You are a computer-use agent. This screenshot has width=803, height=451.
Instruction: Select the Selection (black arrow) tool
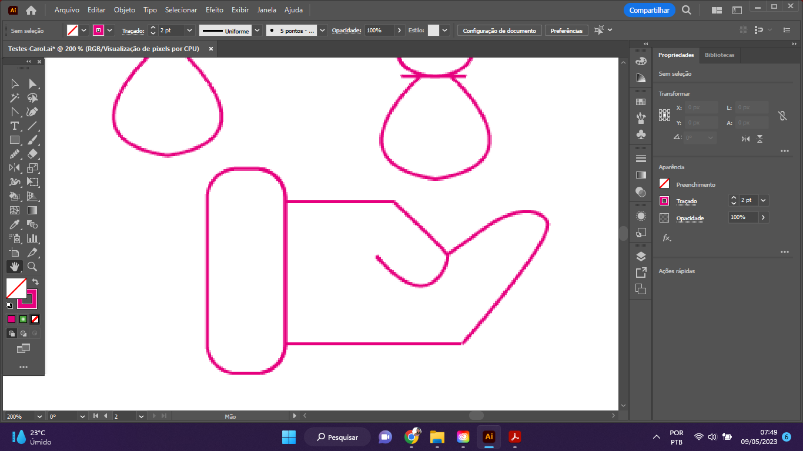[x=15, y=83]
